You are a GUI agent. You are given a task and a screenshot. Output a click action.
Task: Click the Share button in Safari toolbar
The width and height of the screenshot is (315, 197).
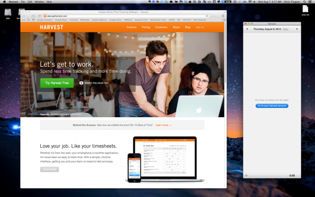coord(39,16)
